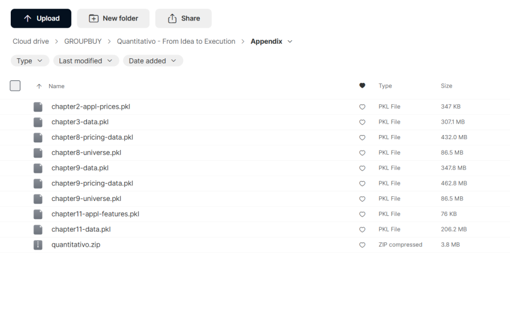510x321 pixels.
Task: Favorite chapter8-pricing-data.pkl with the heart
Action: pyautogui.click(x=362, y=137)
